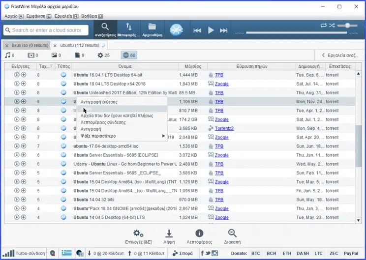Choose 'Αρχεία που δεν έχουν κατεβεί πλήρως'

(122, 116)
